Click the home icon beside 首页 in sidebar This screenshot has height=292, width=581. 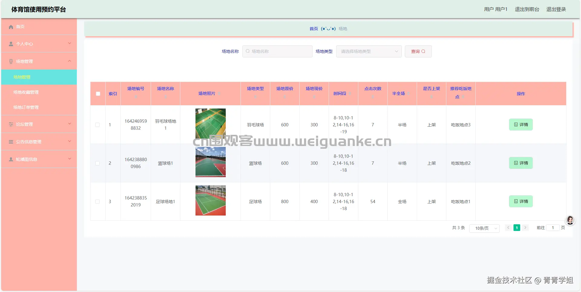(11, 27)
